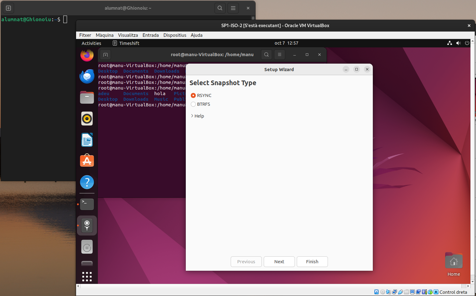Click the Timeshift icon in dock
This screenshot has width=476, height=296.
click(87, 226)
